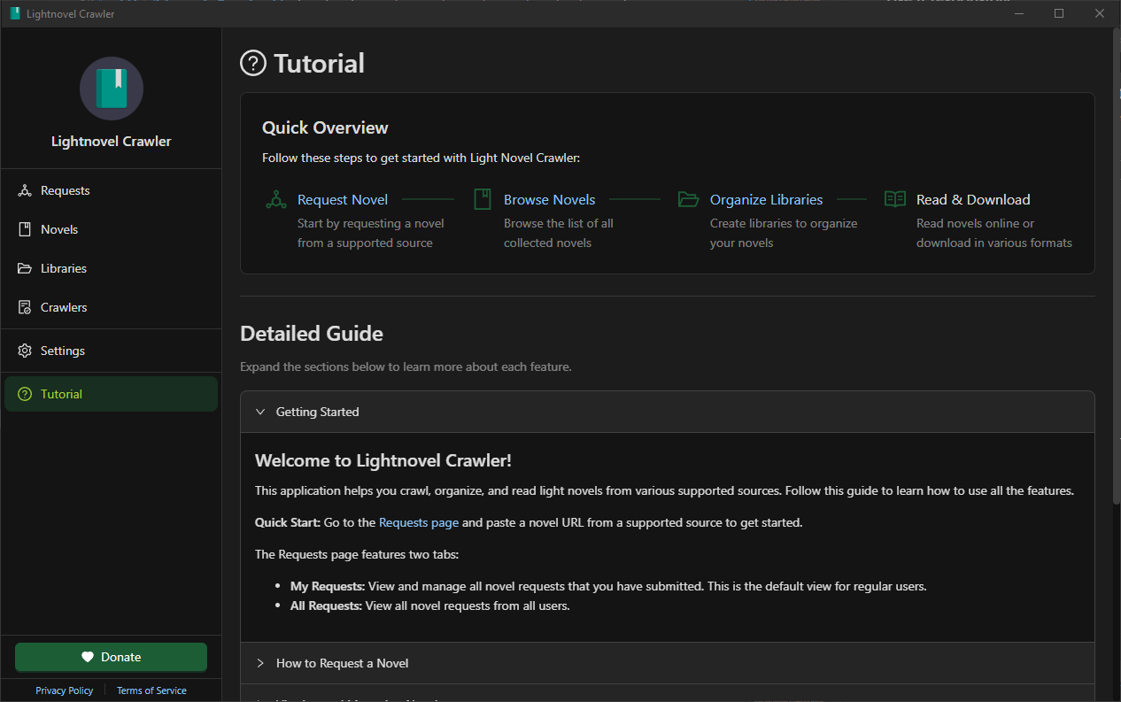Click the green Browse Novels book icon
This screenshot has width=1121, height=702.
[x=483, y=199]
